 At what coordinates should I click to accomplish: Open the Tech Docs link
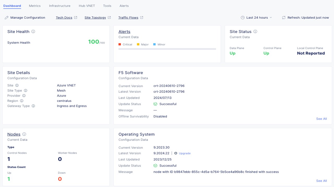(64, 18)
